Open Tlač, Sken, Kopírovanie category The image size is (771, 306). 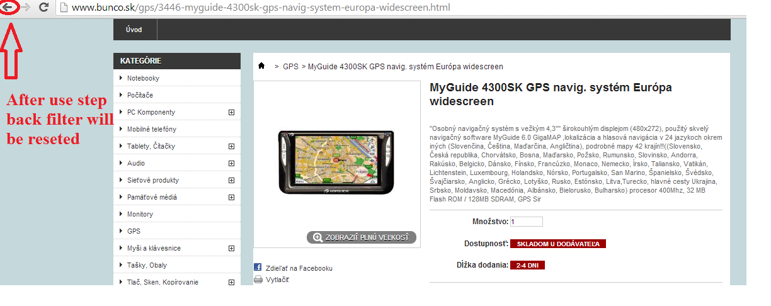point(163,282)
